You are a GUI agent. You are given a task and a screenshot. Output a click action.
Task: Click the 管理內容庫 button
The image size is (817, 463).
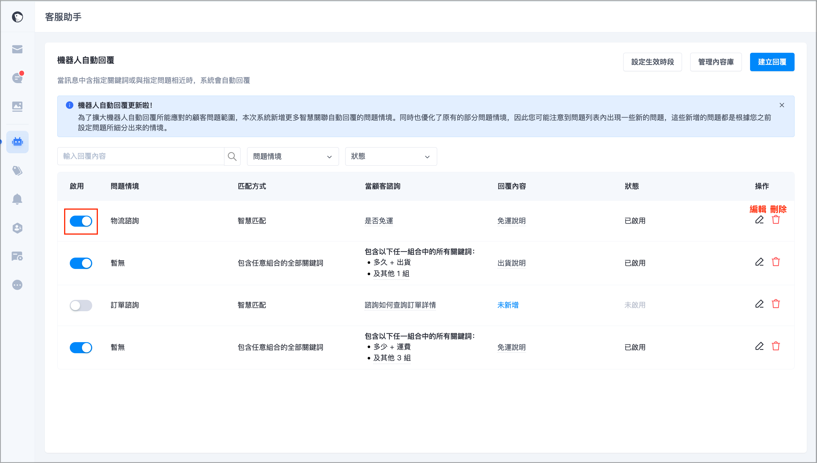tap(716, 62)
